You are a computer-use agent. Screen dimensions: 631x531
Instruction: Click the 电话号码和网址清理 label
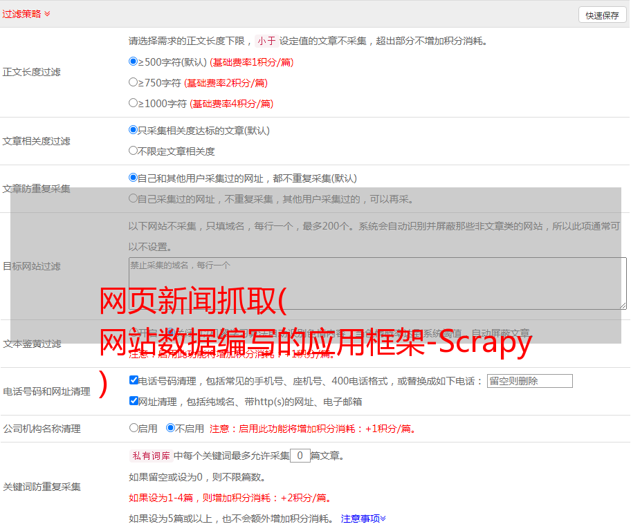pos(46,391)
